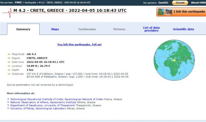The width and height of the screenshot is (206, 122).
Task: Switch to Scientific data tab
Action: pos(183,29)
